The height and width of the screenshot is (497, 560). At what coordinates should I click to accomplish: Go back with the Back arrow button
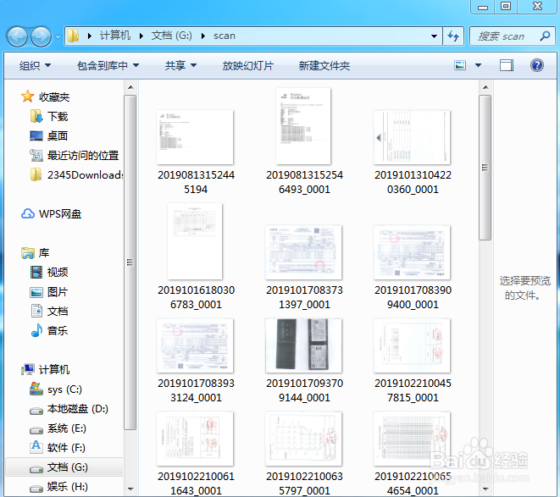click(x=17, y=36)
